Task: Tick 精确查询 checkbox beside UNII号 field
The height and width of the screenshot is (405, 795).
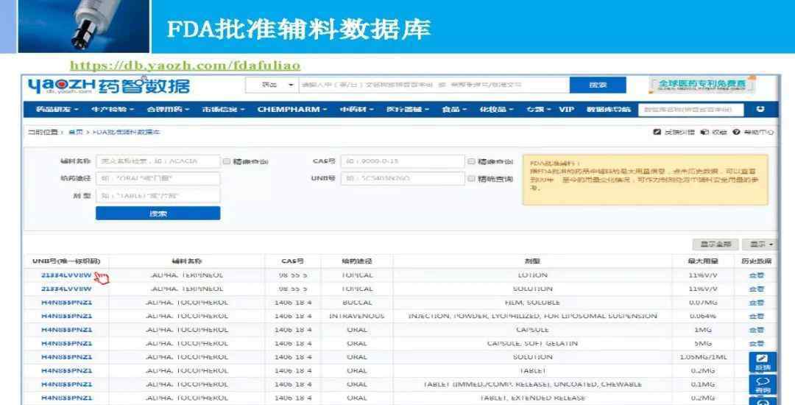Action: [x=471, y=178]
